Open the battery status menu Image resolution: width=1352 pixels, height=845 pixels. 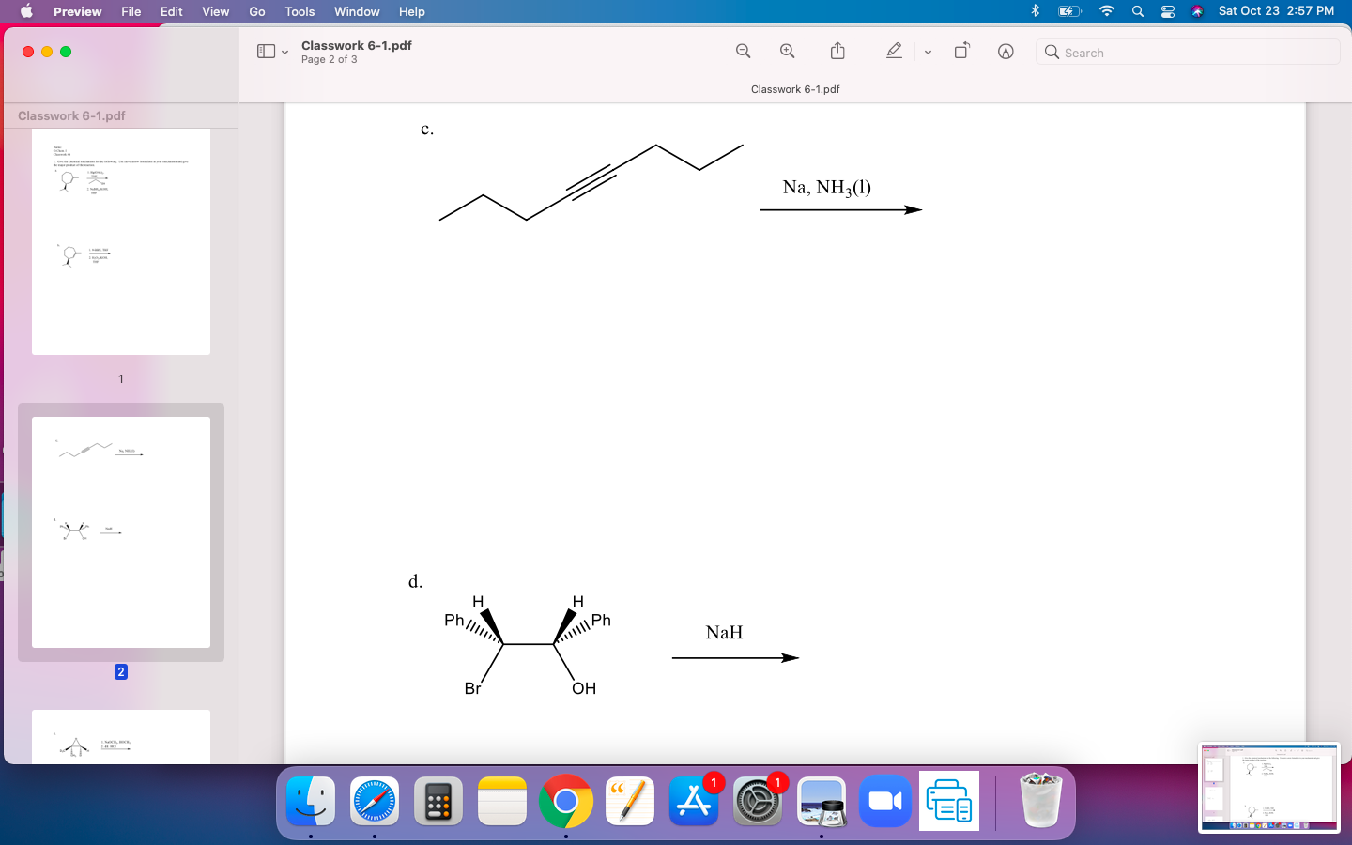tap(1069, 11)
